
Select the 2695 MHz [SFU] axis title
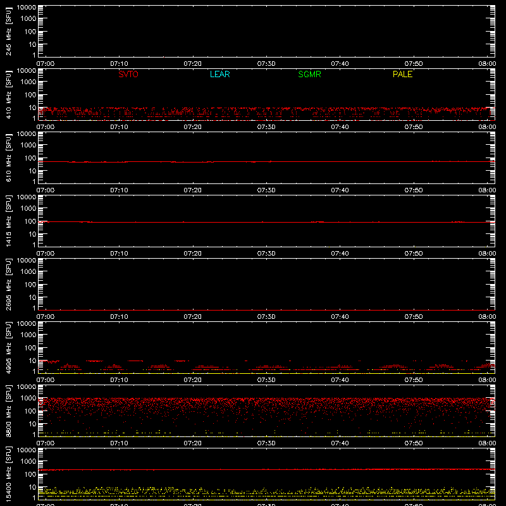pos(9,284)
